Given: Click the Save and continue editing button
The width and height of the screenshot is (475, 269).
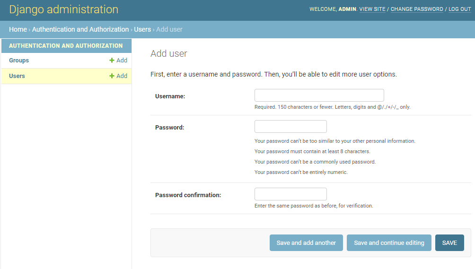Looking at the screenshot, I should (389, 243).
